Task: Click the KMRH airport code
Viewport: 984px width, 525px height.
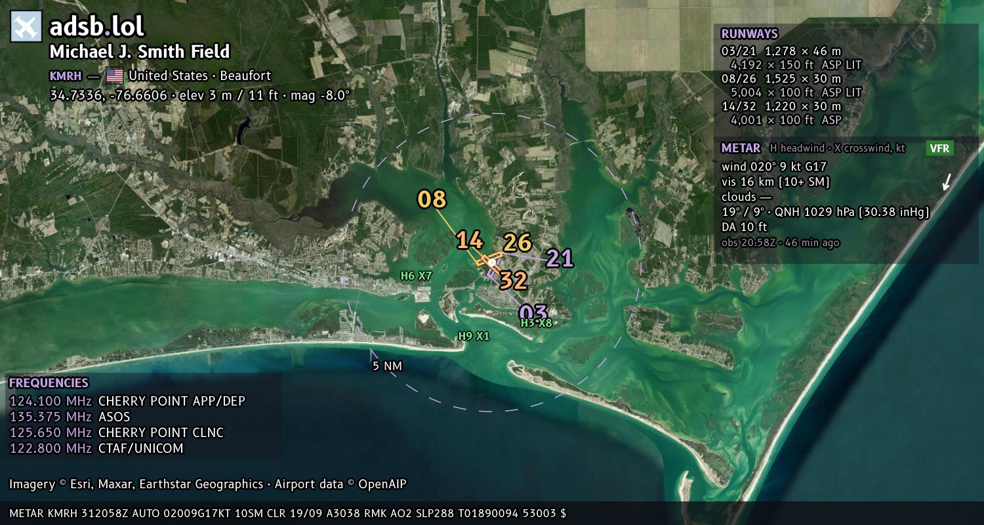Action: (x=66, y=76)
